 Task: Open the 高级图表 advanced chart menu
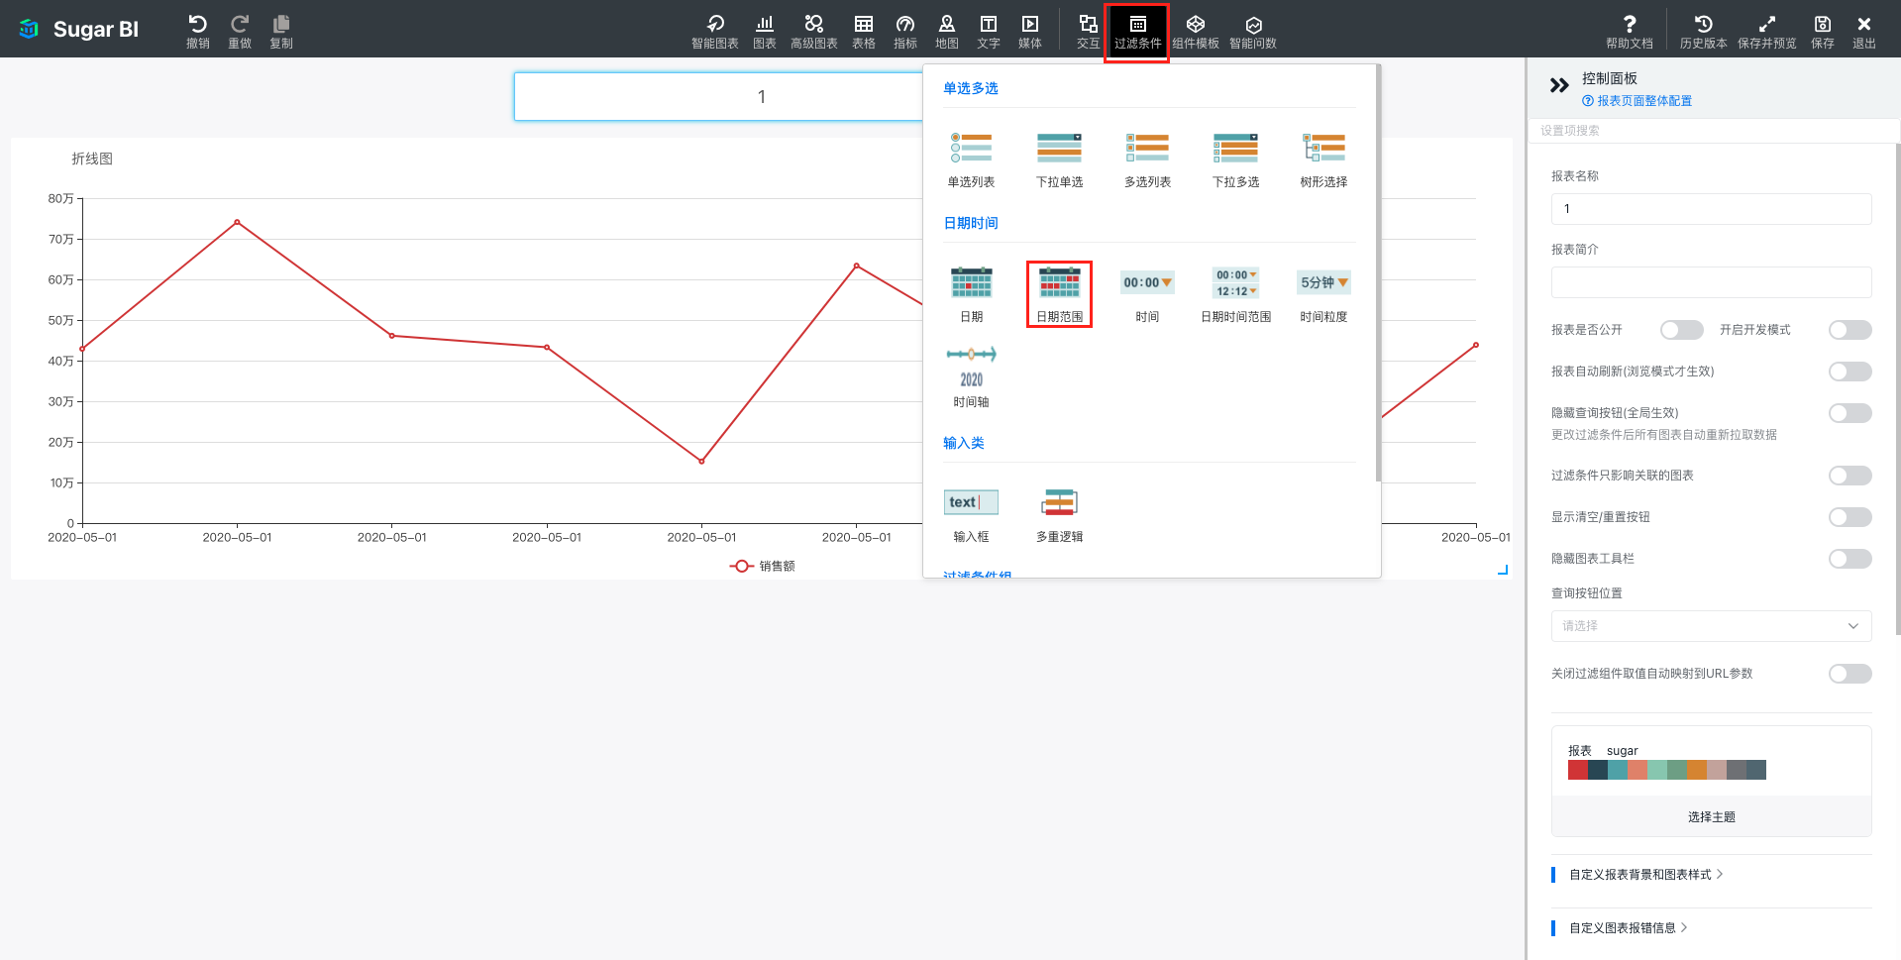tap(814, 31)
